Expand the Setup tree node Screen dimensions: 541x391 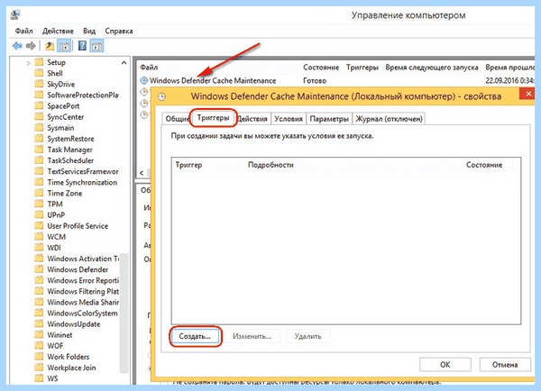coord(29,63)
